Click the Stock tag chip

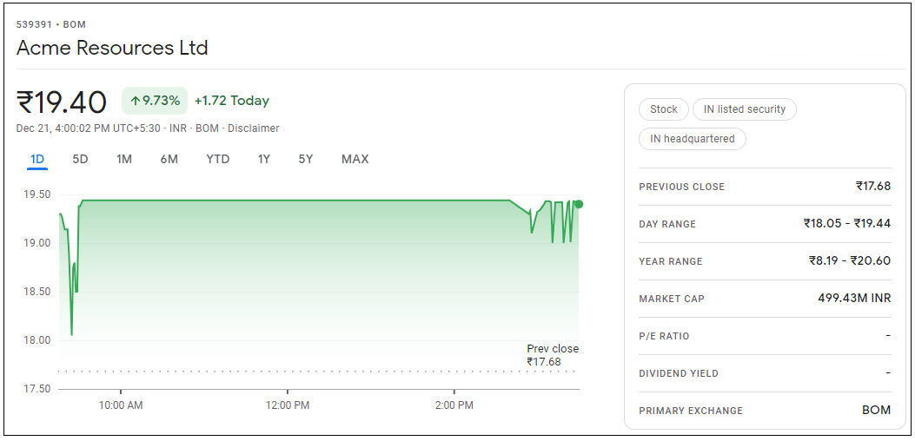(663, 109)
